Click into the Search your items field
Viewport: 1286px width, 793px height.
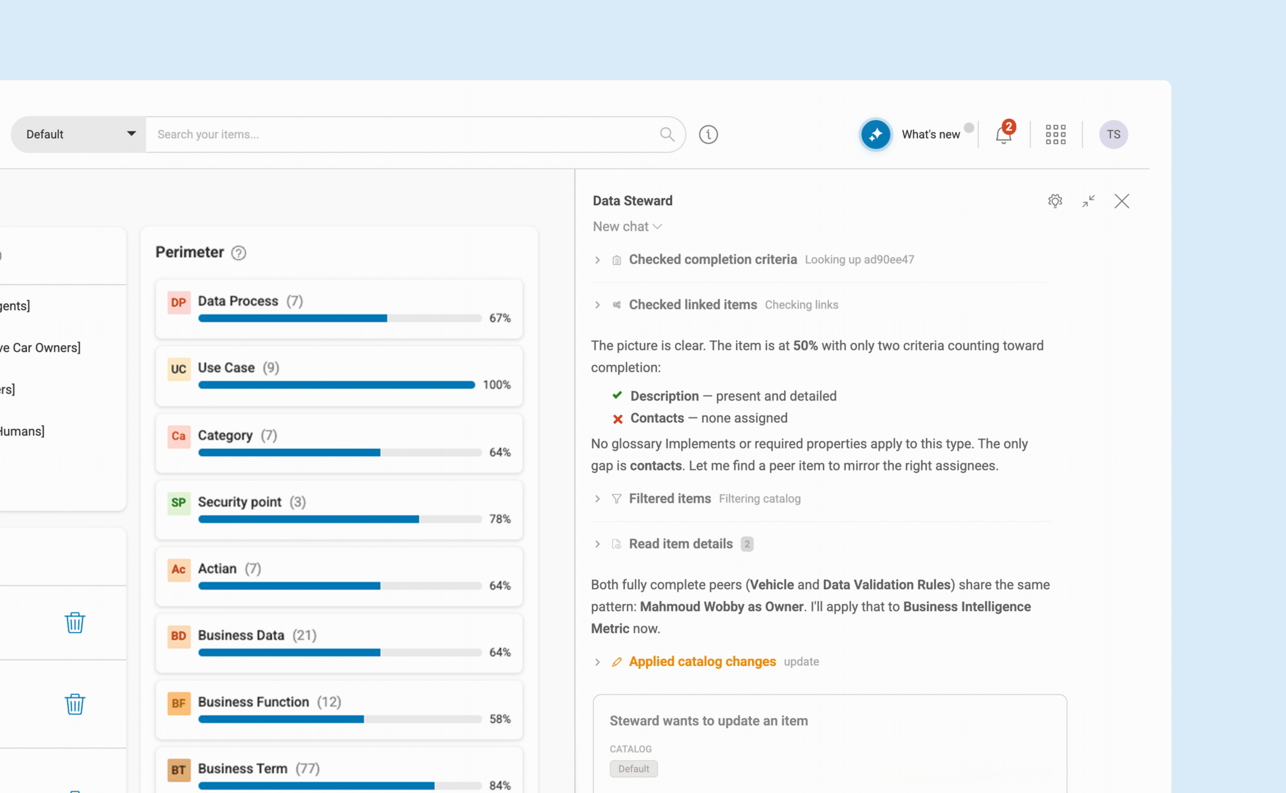[401, 135]
